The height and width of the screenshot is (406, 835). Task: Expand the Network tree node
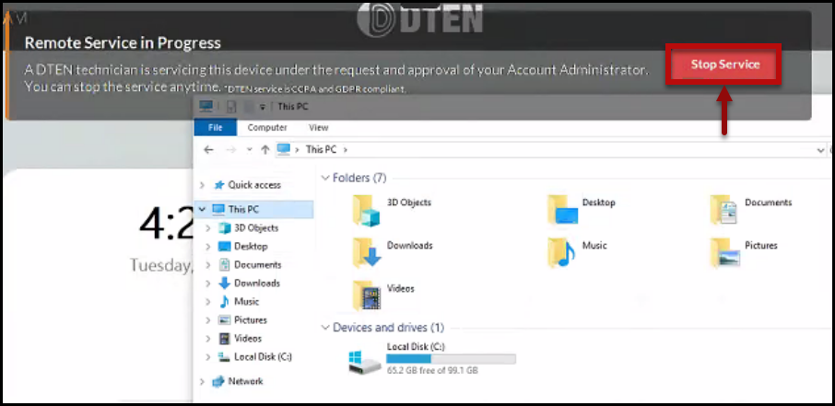pyautogui.click(x=202, y=381)
